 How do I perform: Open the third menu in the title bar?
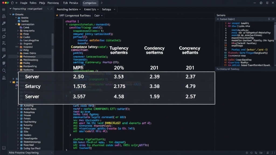click(42, 3)
